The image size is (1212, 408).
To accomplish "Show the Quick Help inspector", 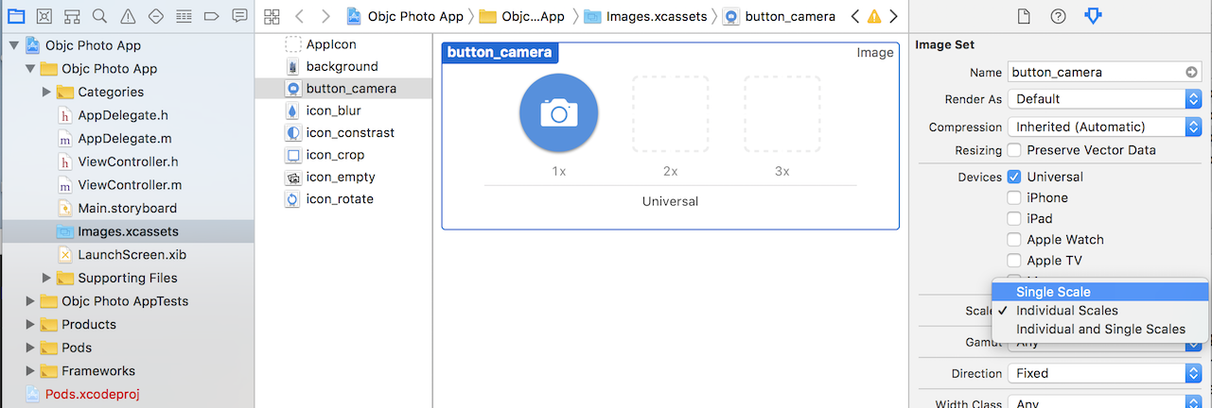I will tap(1058, 16).
